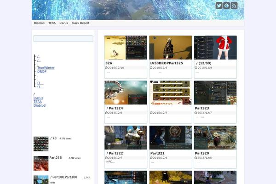This screenshot has width=276, height=184.
Task: Open popular post title / 78
Action: pos(53,138)
